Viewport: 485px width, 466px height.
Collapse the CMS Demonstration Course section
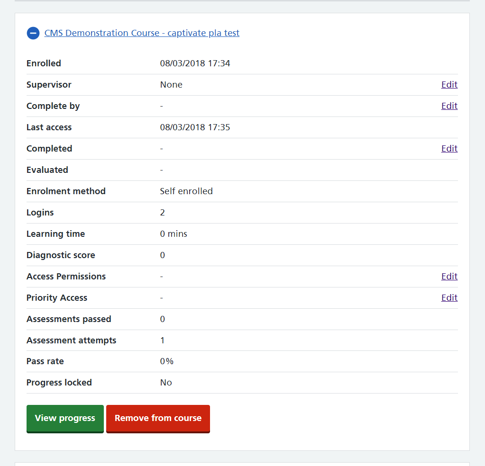click(x=33, y=33)
